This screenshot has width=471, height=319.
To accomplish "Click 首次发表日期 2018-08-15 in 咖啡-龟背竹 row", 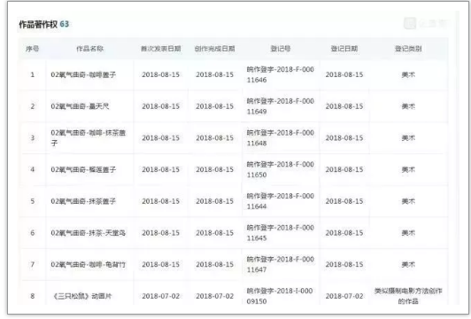I will pyautogui.click(x=161, y=265).
